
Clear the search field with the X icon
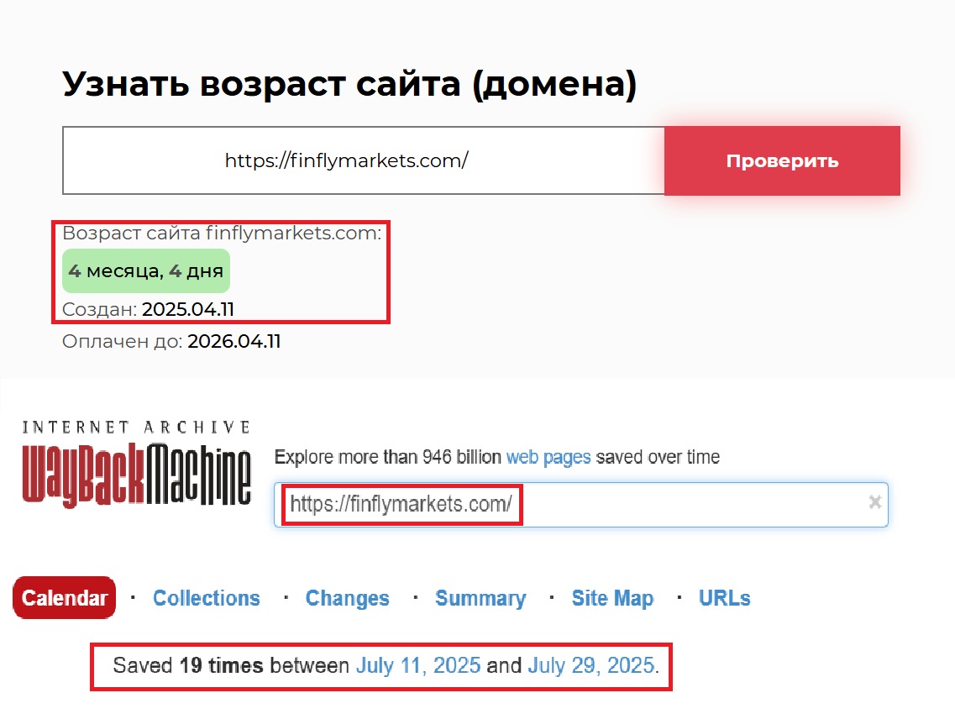874,504
